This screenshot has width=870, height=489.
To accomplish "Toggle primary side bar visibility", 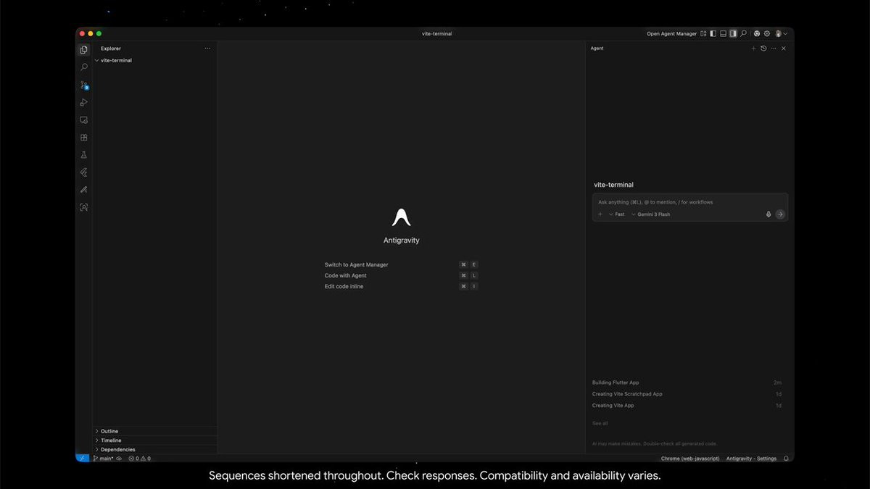I will (713, 33).
